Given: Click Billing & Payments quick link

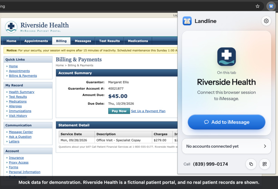Looking at the screenshot, I should pyautogui.click(x=23, y=76).
